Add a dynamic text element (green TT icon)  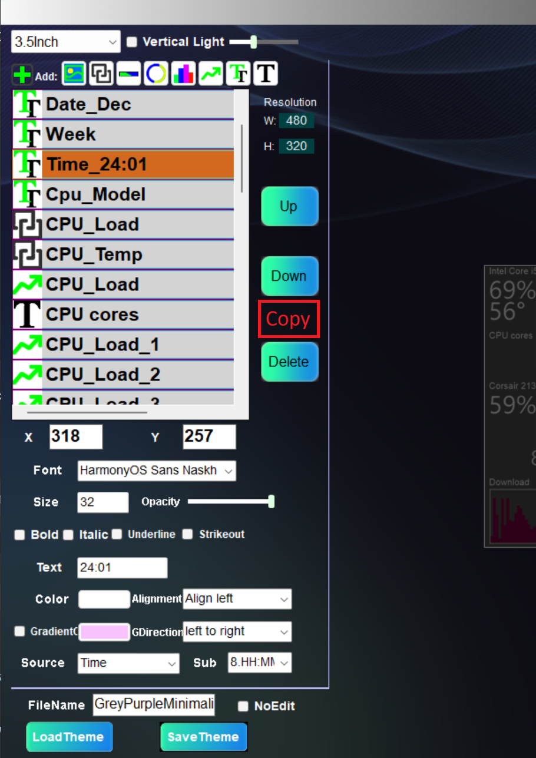[x=238, y=74]
